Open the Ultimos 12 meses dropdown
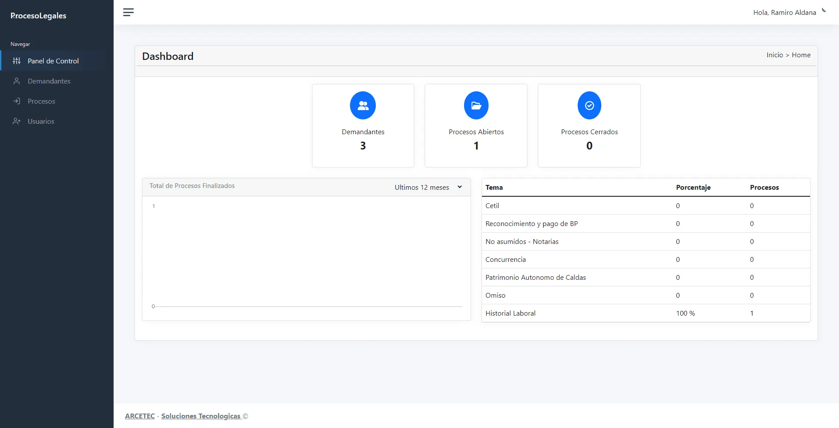Screen dimensions: 839x428 [428, 187]
